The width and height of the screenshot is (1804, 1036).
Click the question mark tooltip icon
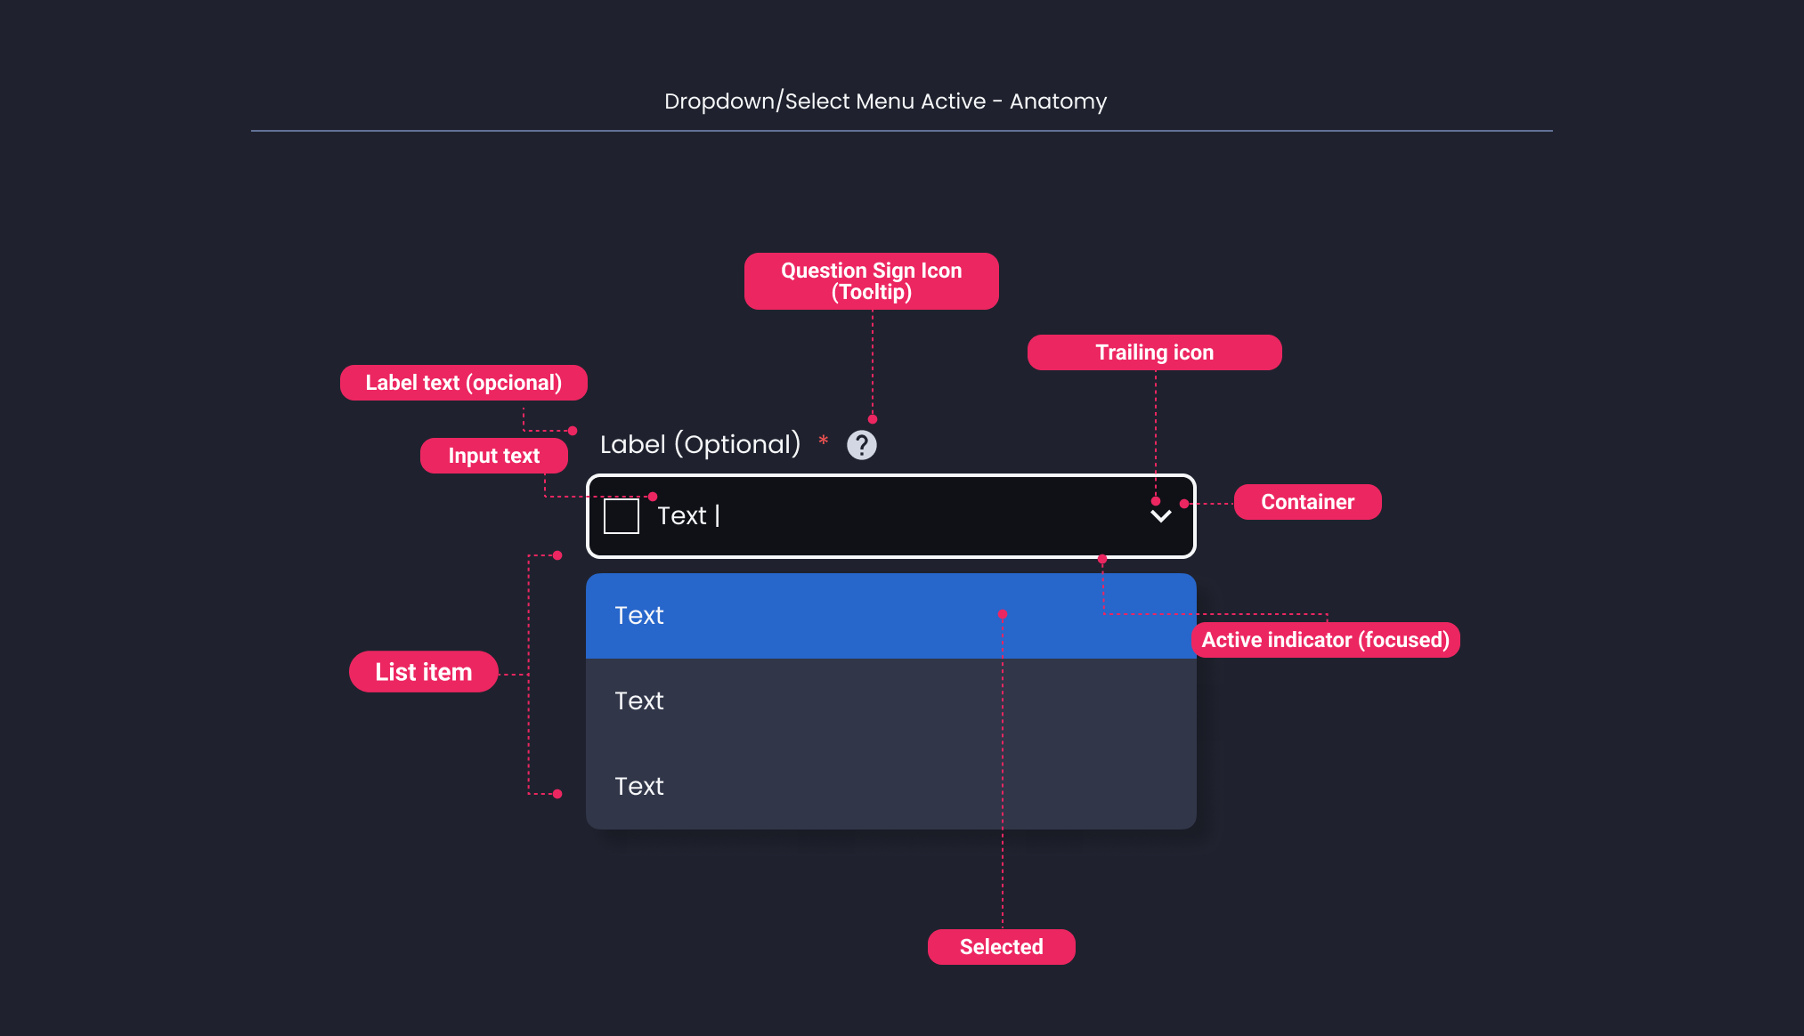click(861, 445)
